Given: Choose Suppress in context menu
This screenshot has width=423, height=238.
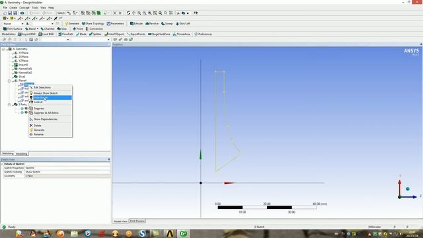Looking at the screenshot, I should click(x=50, y=108).
